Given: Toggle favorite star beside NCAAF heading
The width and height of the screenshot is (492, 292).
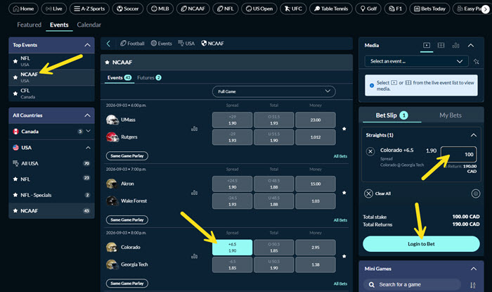Looking at the screenshot, I should (107, 63).
